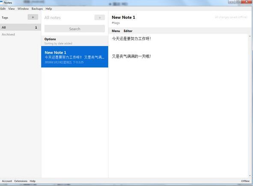Click the scrollbar up arrow in editor
The image size is (253, 186).
tap(250, 36)
